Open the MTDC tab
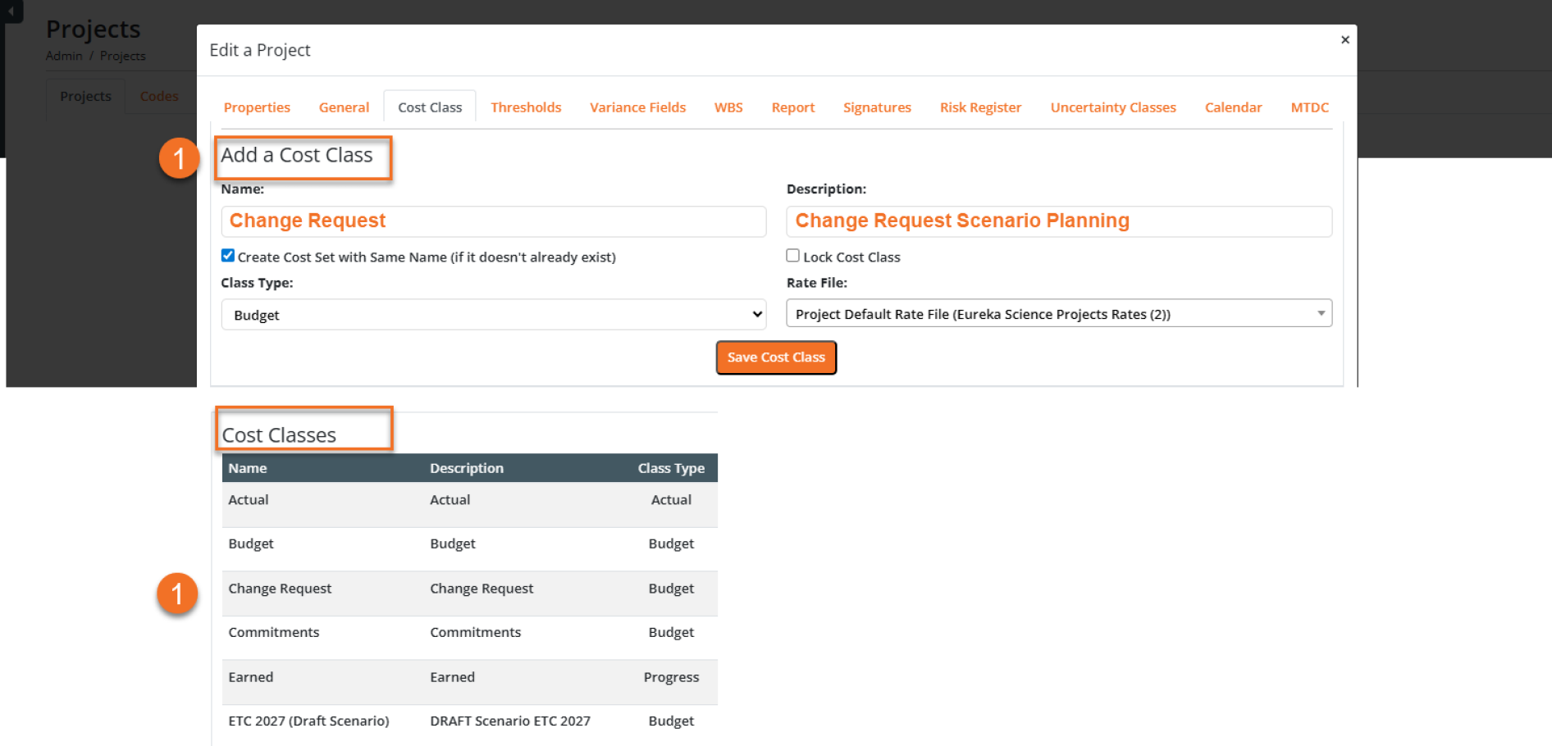 click(1309, 107)
